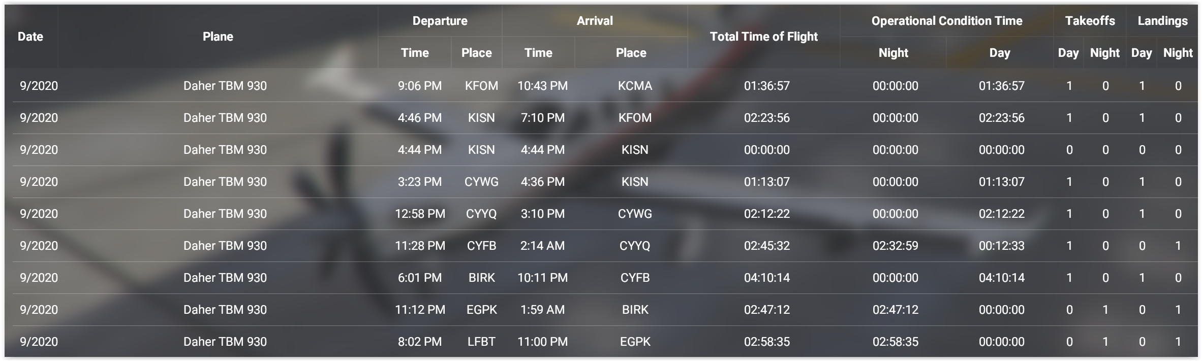Click the Plane column header
The height and width of the screenshot is (361, 1202).
point(218,37)
